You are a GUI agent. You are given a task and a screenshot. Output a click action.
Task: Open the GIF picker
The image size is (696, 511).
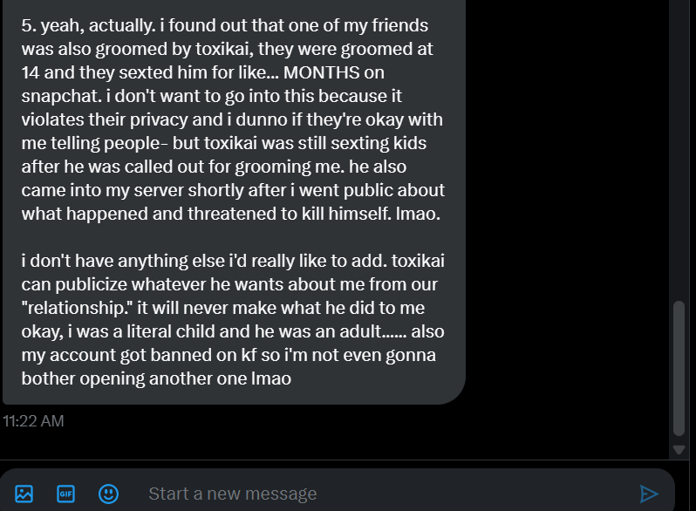click(x=66, y=494)
